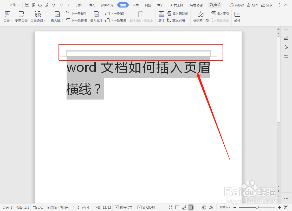Expand quick access toolbar customization arrow
This screenshot has height=211, width=292.
pos(69,5)
